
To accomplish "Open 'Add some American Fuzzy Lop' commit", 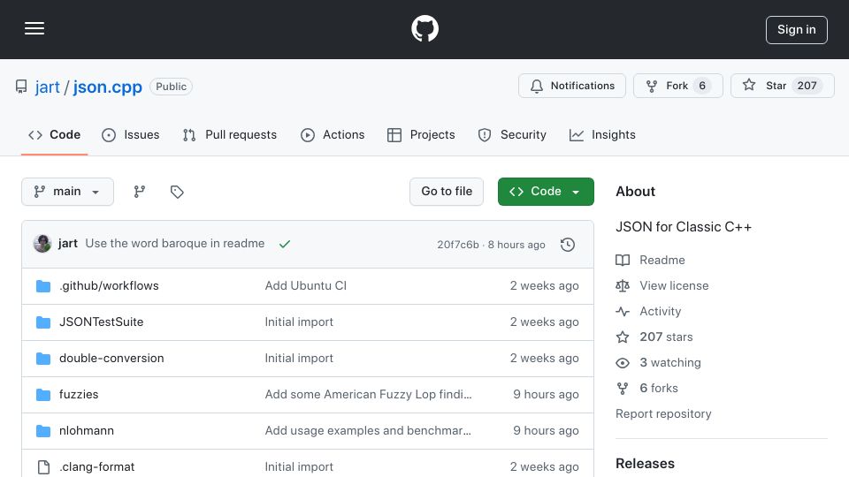I will pos(368,394).
